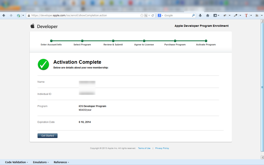
Task: Click the Agree to License step label
Action: 144,45
